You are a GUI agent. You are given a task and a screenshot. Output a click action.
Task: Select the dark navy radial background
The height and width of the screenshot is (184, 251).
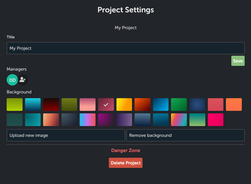(x=197, y=105)
